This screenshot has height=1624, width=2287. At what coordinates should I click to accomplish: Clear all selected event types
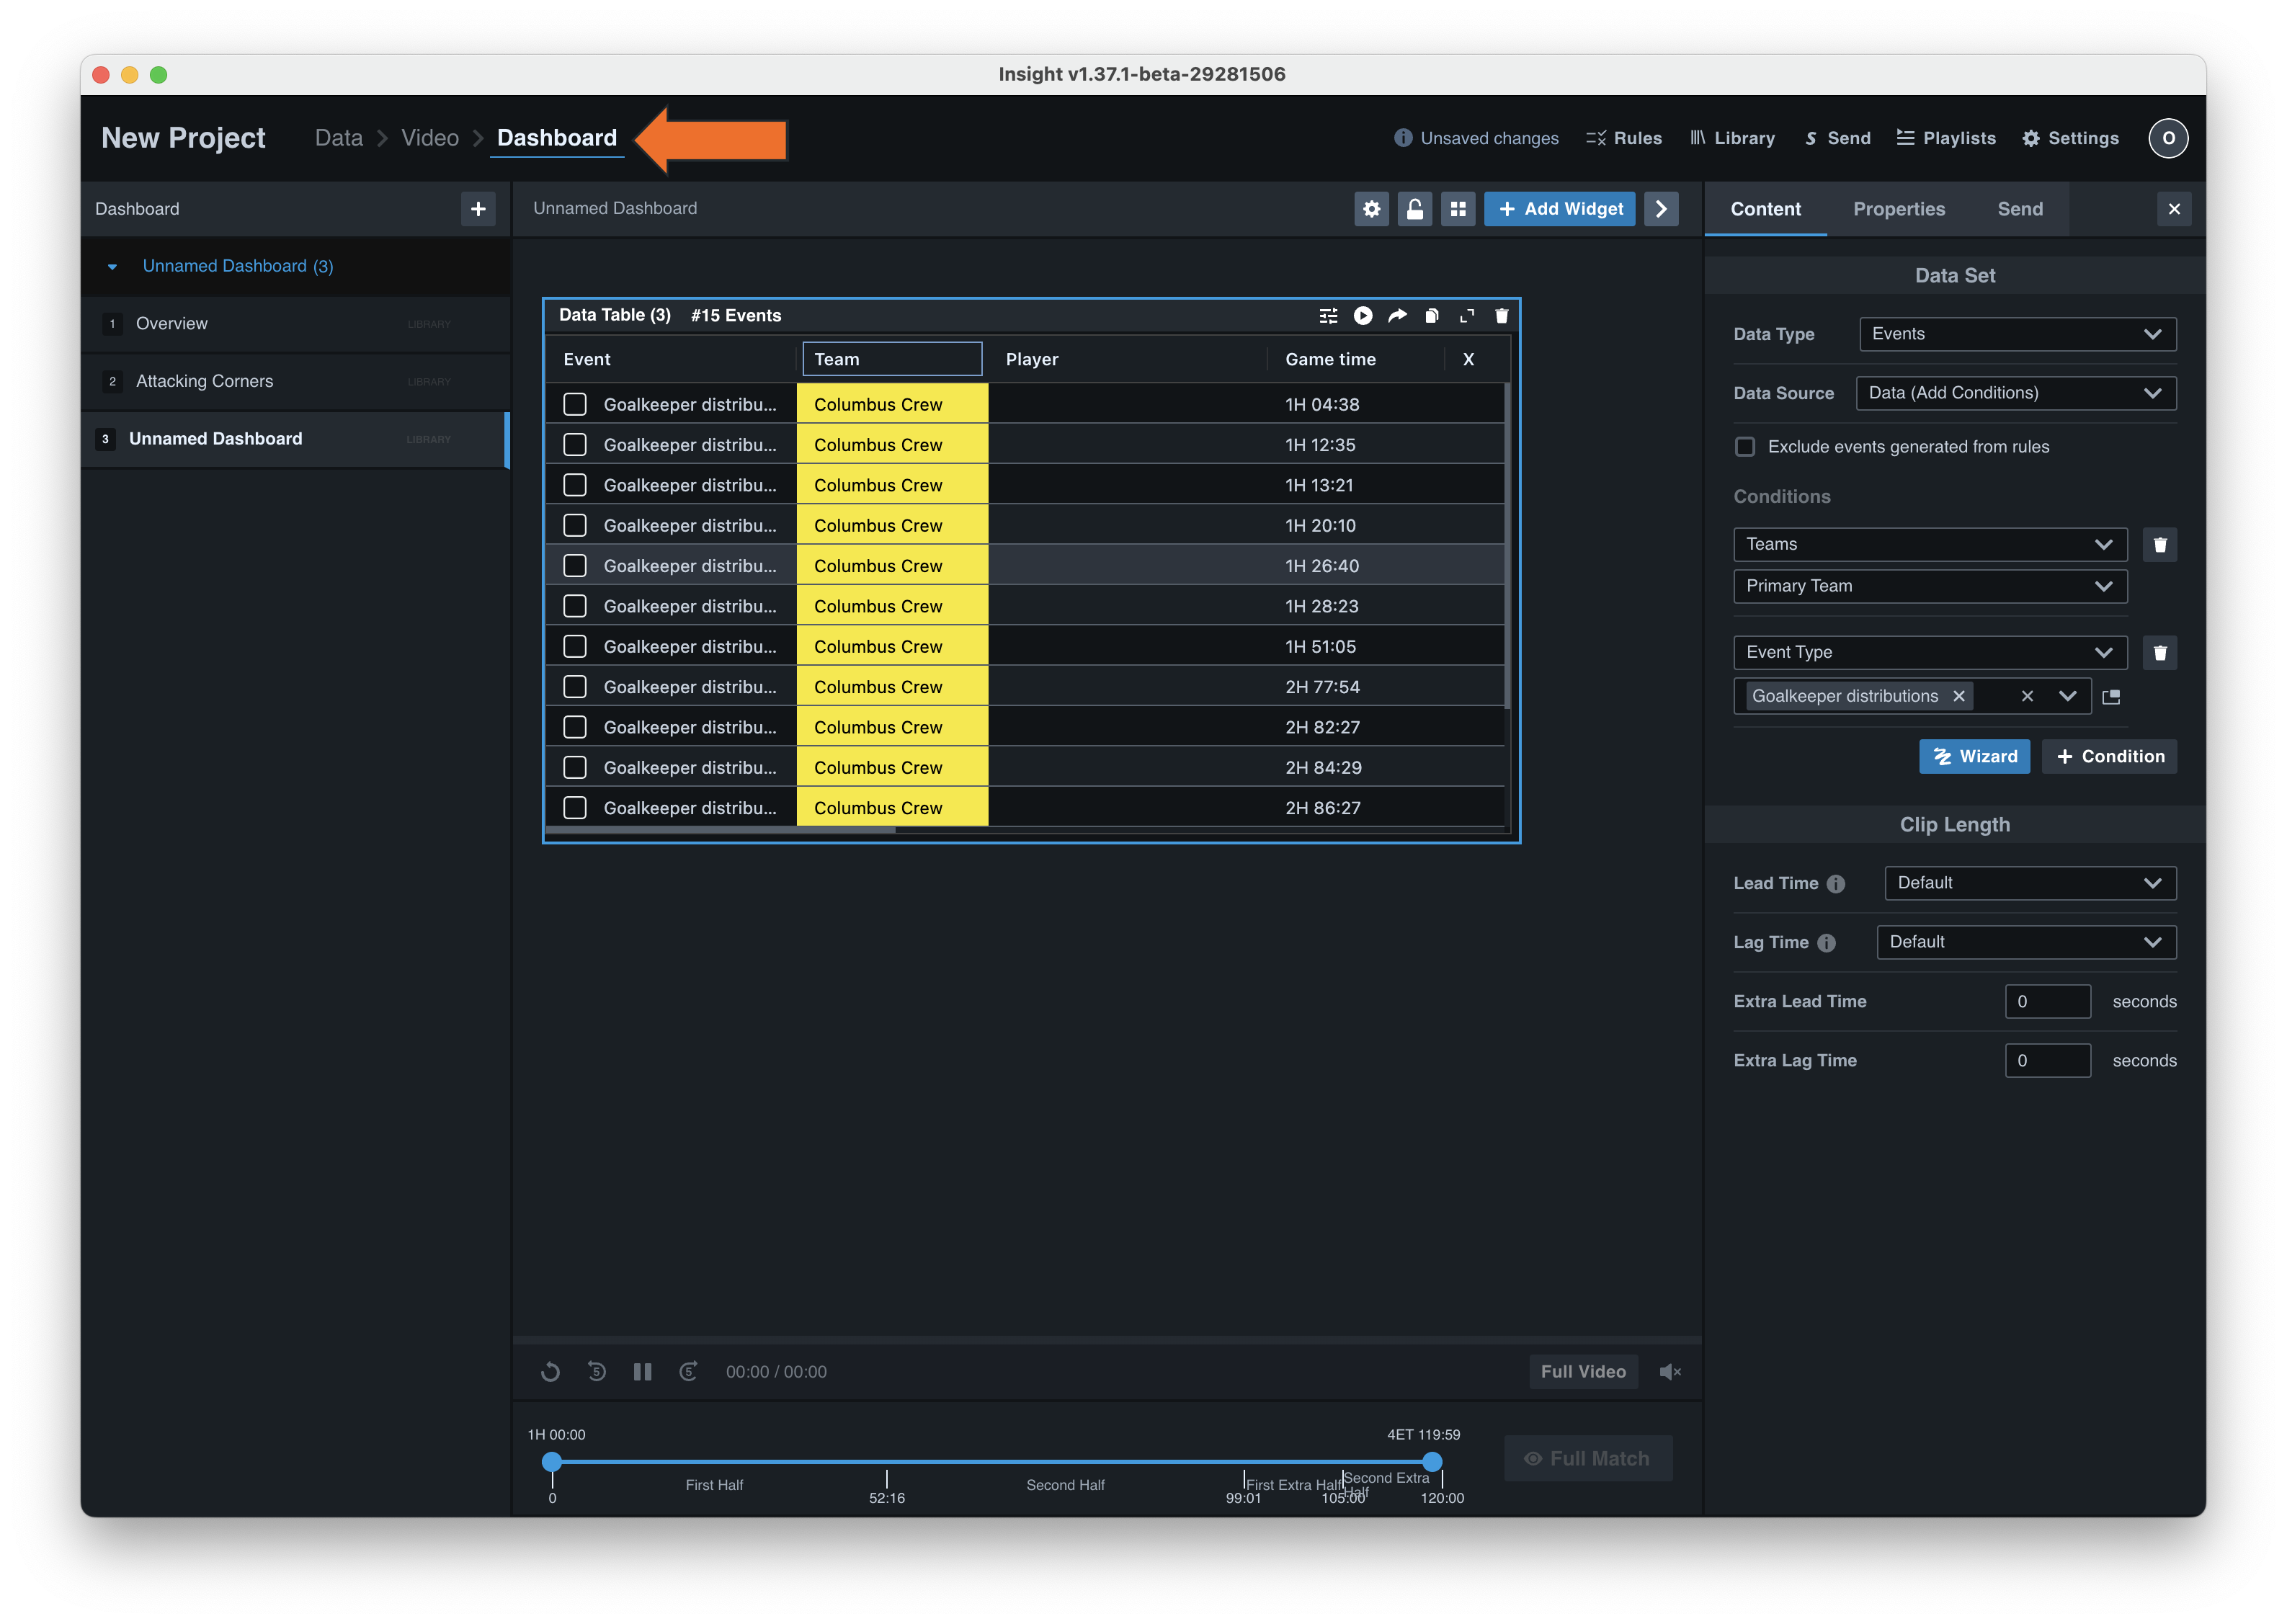pos(2027,696)
